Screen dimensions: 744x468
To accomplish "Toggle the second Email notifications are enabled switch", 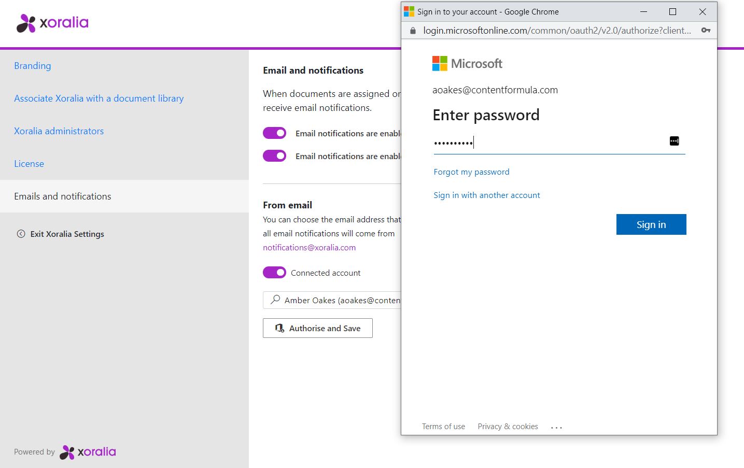I will click(274, 155).
